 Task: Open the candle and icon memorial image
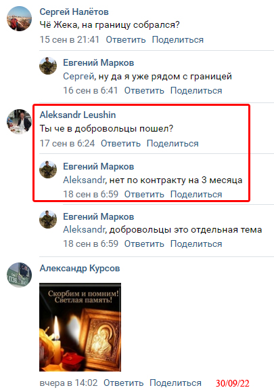tap(80, 327)
